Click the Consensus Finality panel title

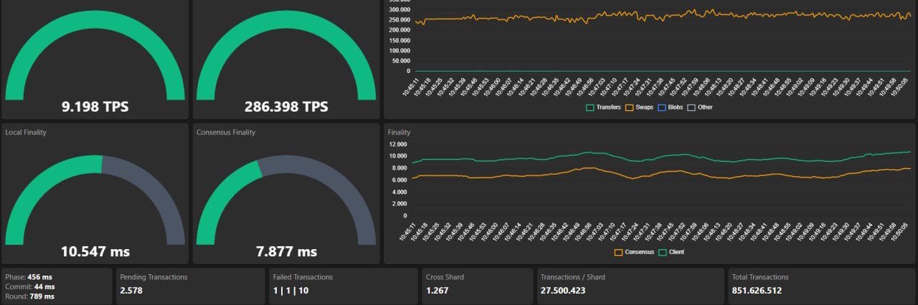coord(226,132)
